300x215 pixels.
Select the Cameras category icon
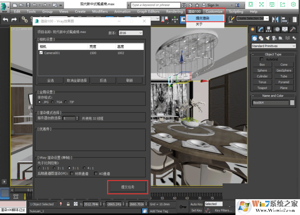(274, 38)
